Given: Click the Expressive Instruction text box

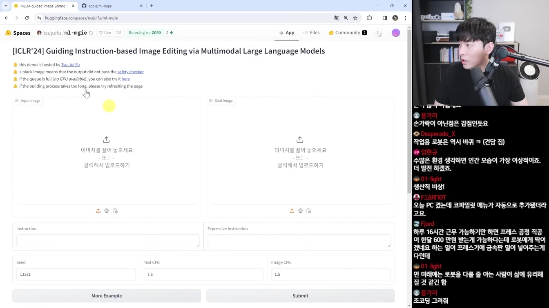Looking at the screenshot, I should tap(299, 241).
